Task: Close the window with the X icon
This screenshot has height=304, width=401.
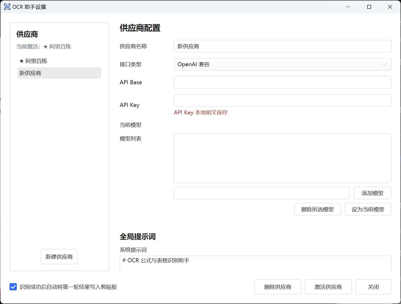Action: point(390,7)
